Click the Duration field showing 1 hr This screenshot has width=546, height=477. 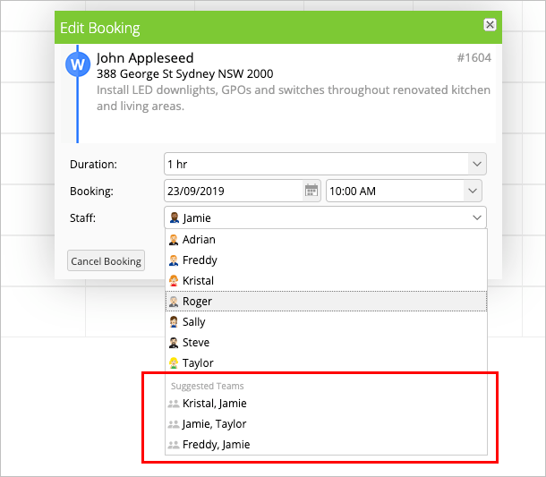point(325,164)
